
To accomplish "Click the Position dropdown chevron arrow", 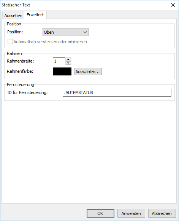I will tap(85, 32).
